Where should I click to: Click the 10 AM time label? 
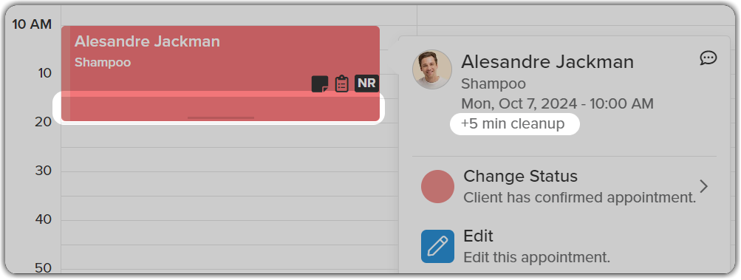(32, 24)
